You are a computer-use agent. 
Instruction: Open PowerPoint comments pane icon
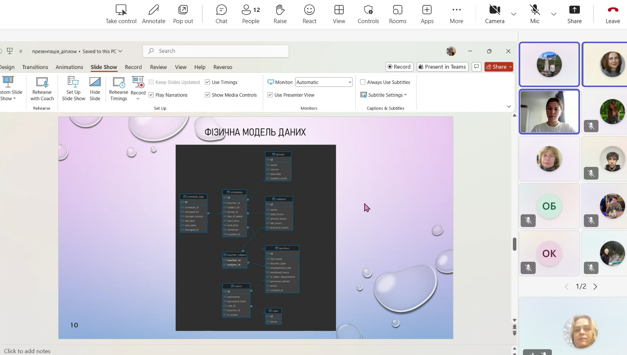(x=476, y=67)
